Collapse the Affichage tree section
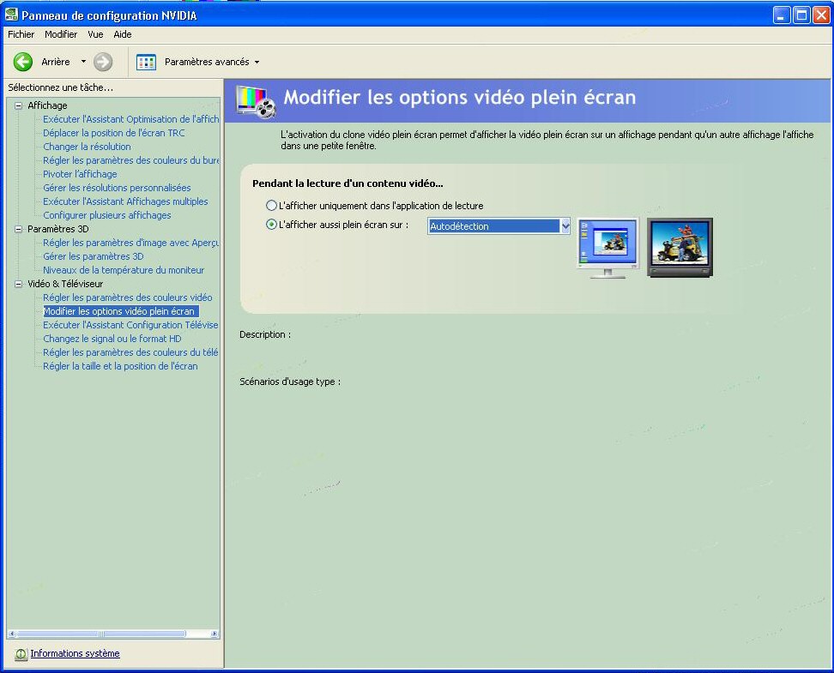 coord(19,105)
